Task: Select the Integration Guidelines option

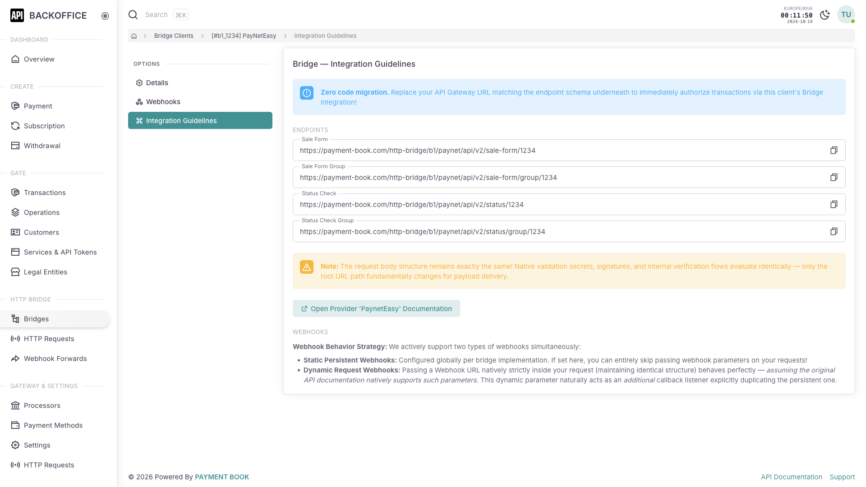Action: (x=200, y=120)
